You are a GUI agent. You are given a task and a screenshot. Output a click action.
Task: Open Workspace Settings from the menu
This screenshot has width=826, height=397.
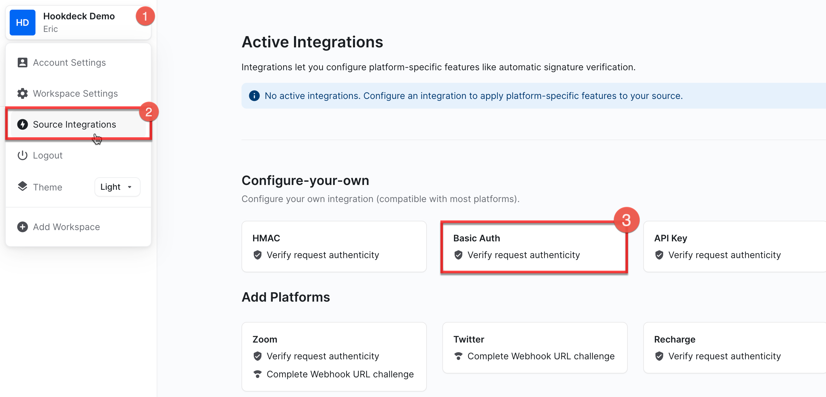pyautogui.click(x=75, y=93)
